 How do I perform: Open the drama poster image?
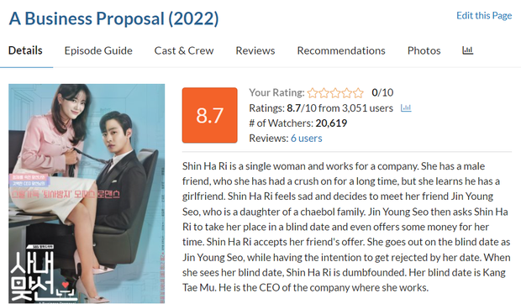87,193
